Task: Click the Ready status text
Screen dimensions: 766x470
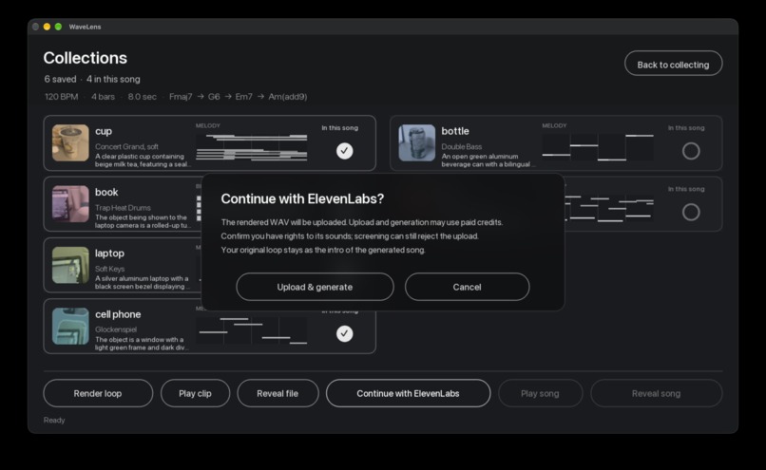Action: pyautogui.click(x=54, y=421)
